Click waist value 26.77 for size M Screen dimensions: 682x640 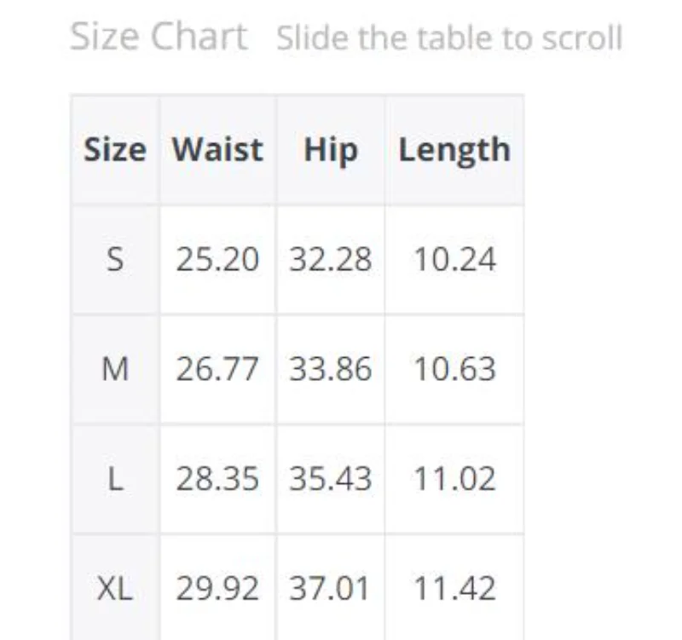click(x=217, y=369)
